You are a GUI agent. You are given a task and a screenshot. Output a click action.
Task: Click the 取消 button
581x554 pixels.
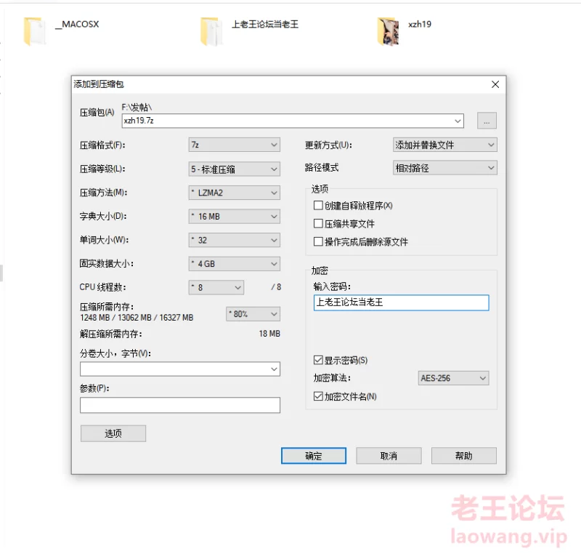pos(389,455)
